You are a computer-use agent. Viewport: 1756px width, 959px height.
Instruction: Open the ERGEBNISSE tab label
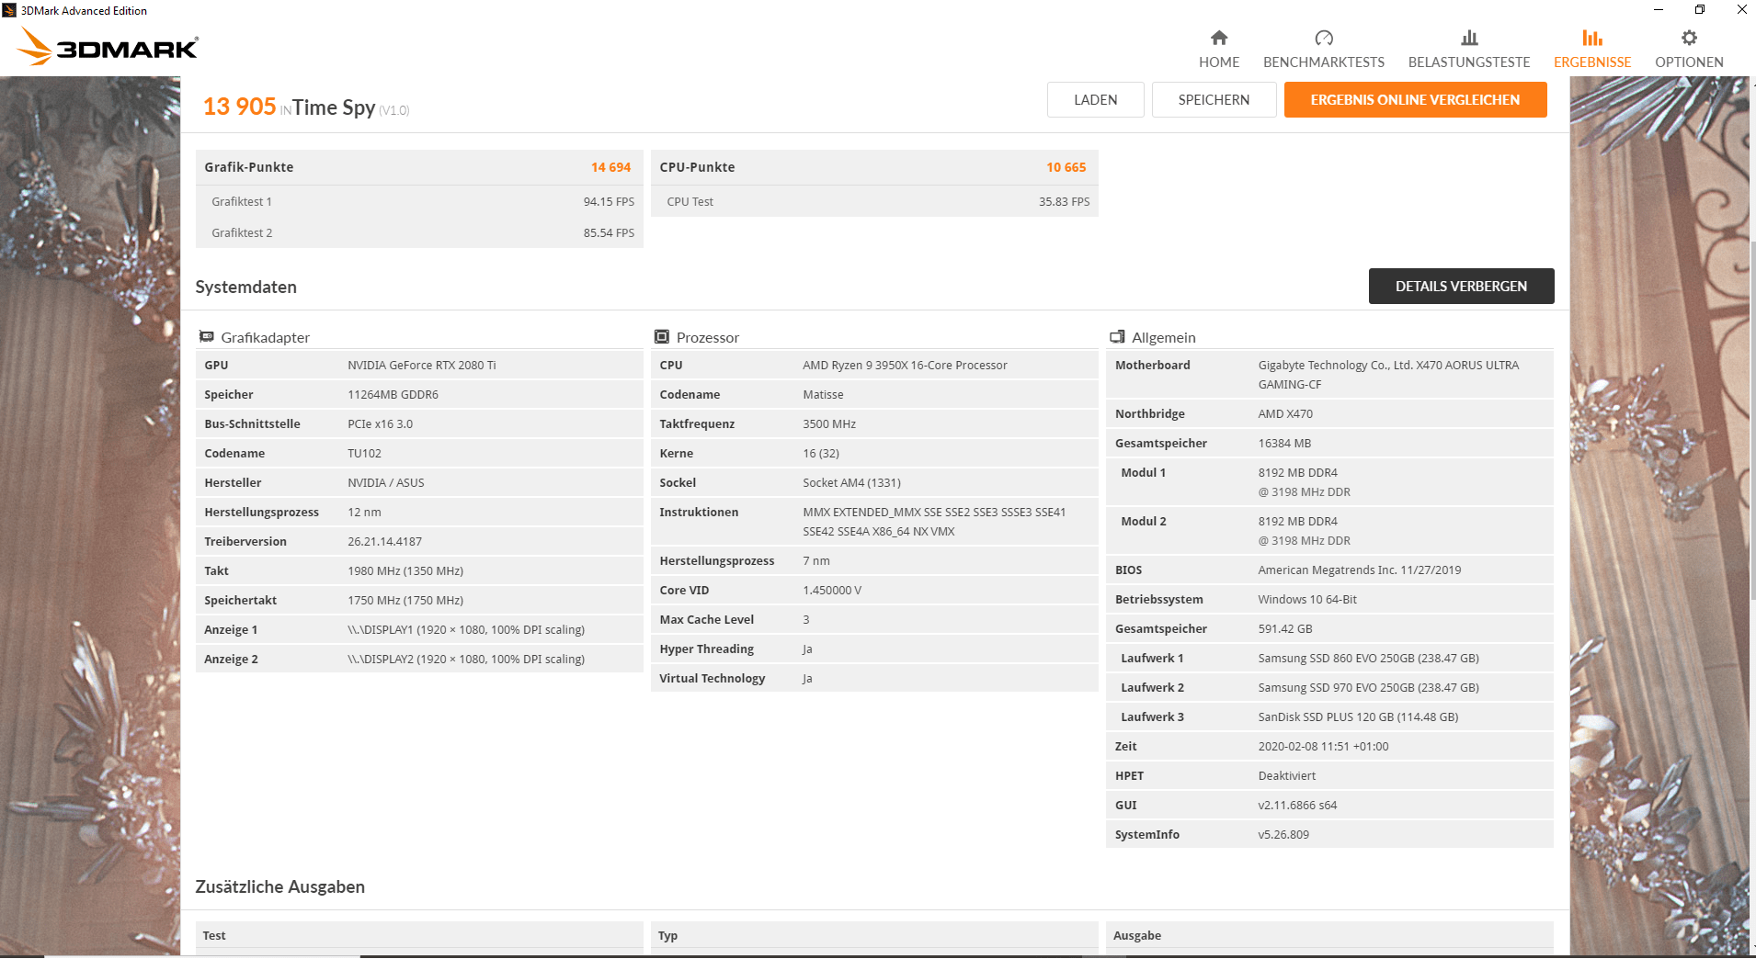click(1592, 62)
